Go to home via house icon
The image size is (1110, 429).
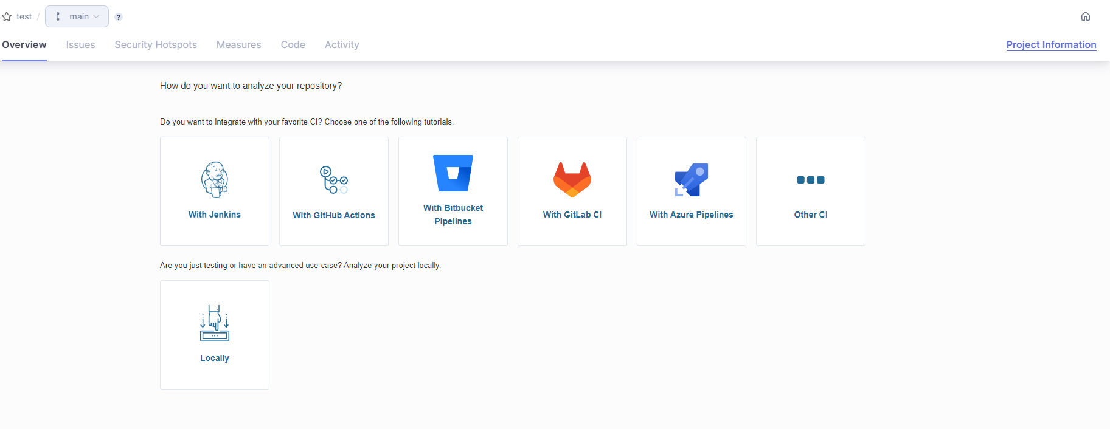click(x=1086, y=16)
